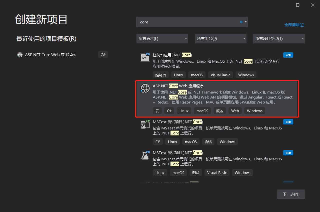Click the C# tag under first MSTest template

click(x=158, y=142)
